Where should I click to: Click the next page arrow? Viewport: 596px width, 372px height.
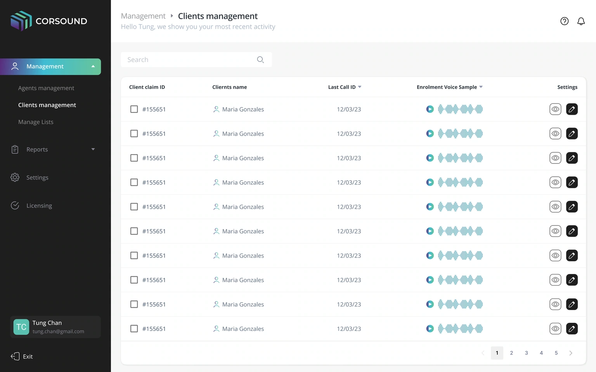coord(571,353)
